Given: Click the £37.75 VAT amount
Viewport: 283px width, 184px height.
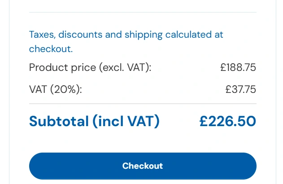Looking at the screenshot, I should (240, 89).
